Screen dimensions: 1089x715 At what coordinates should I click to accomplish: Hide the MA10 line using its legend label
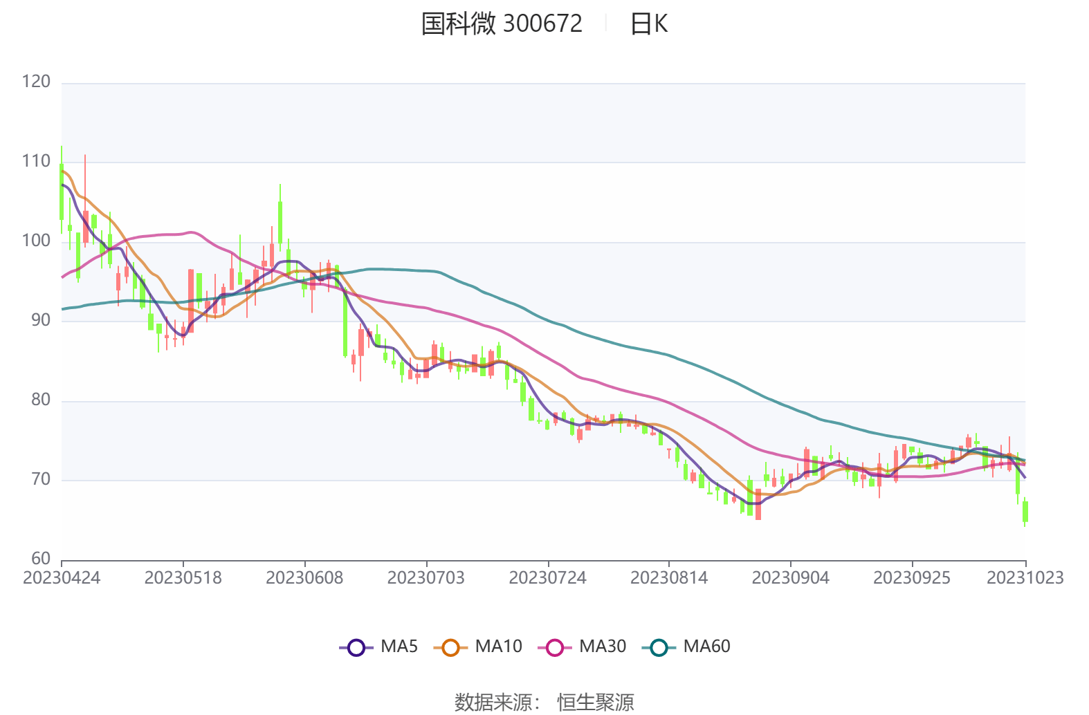pyautogui.click(x=498, y=647)
